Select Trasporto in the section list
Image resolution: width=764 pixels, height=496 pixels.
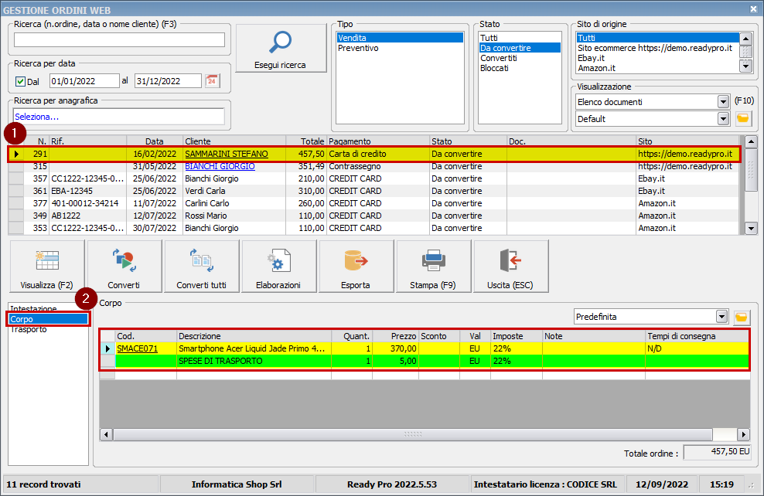28,329
